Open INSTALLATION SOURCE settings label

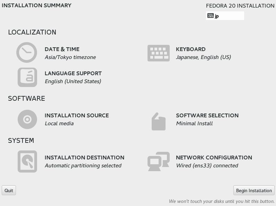(77, 116)
